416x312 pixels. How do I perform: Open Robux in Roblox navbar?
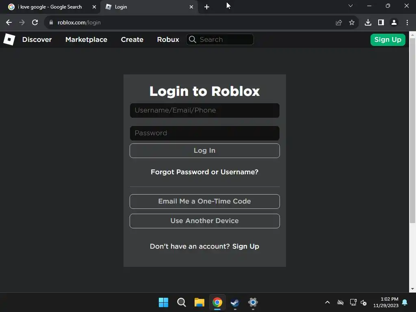[x=168, y=39]
